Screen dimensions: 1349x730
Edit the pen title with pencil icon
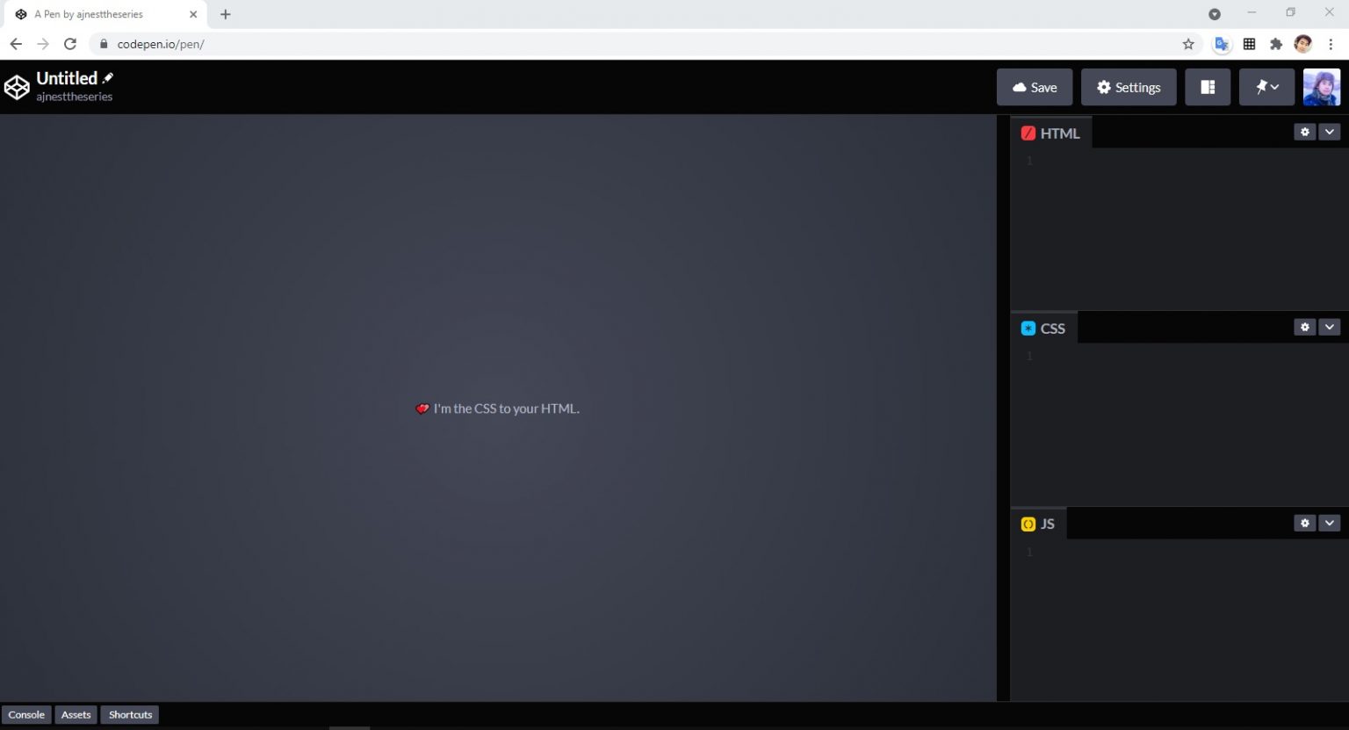tap(108, 78)
